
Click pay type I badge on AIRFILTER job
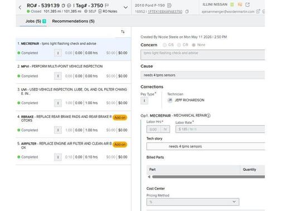coord(58,157)
